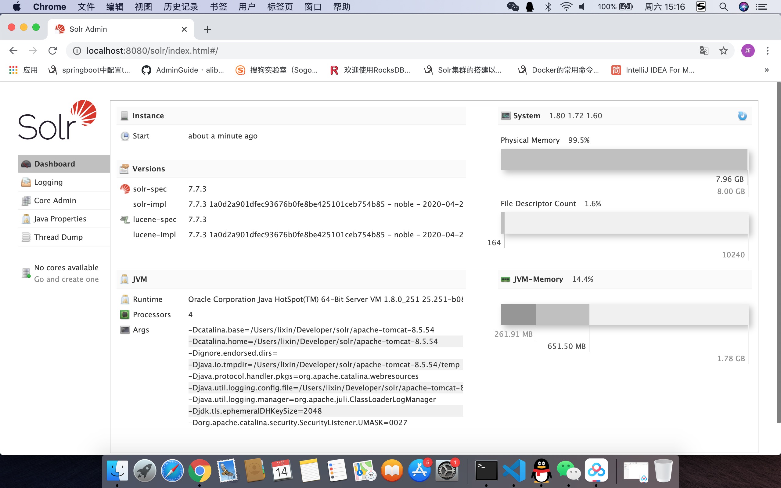
Task: Bookmark this page with the star
Action: coord(724,51)
